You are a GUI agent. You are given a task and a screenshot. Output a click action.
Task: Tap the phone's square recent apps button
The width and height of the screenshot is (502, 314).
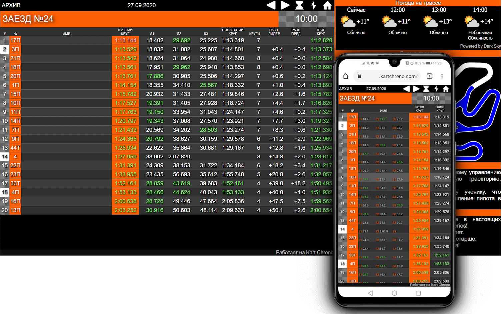pos(418,293)
